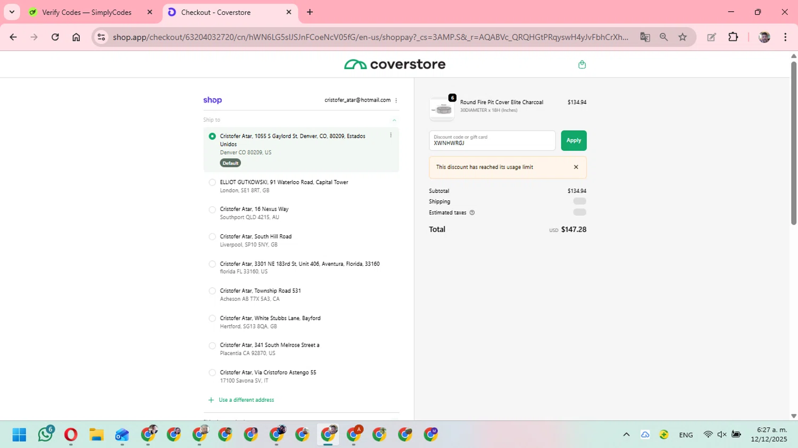Switch to Checkout - Coverstore tab
Image resolution: width=798 pixels, height=448 pixels.
click(230, 12)
